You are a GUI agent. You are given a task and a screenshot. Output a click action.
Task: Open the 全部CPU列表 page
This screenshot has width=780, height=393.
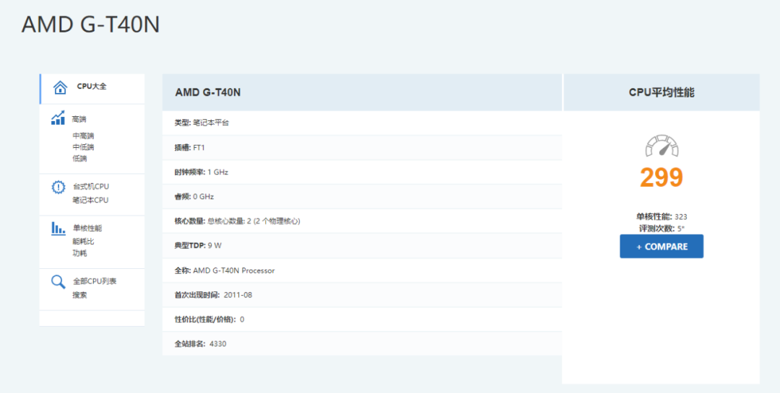tap(95, 281)
